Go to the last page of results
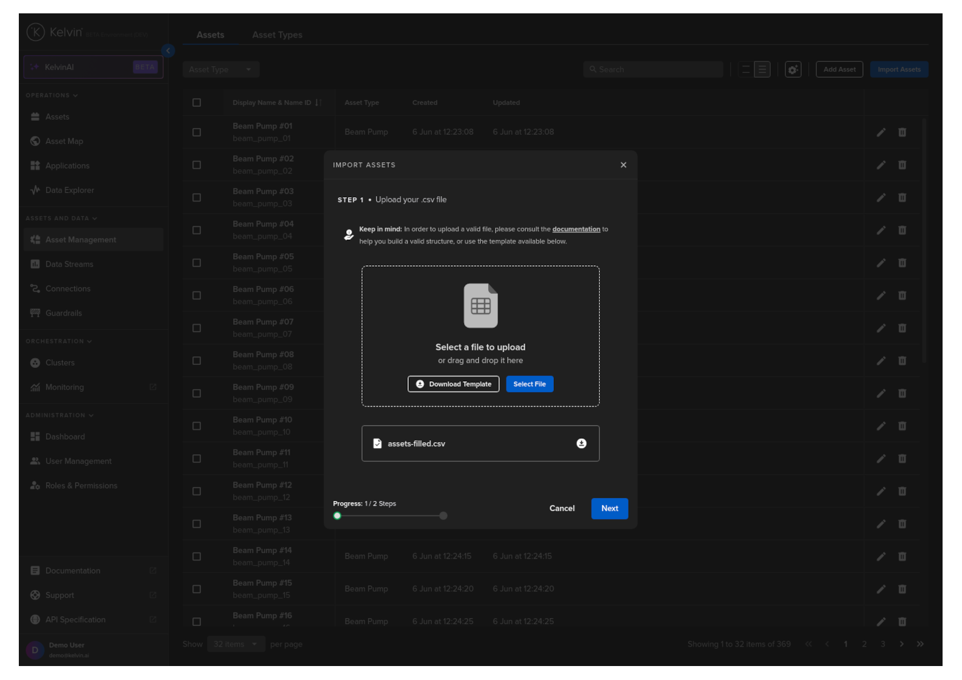The height and width of the screenshot is (680, 962). 920,644
